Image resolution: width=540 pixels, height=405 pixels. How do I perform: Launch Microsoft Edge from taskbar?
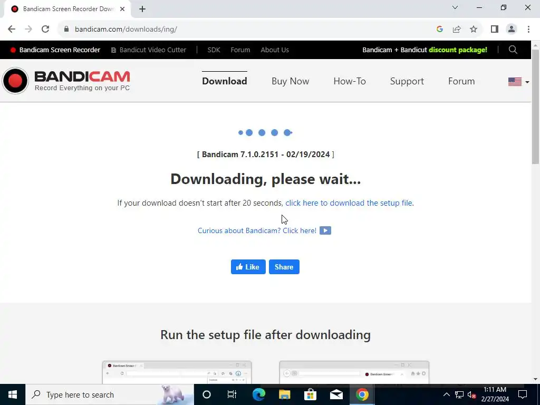[x=258, y=394]
